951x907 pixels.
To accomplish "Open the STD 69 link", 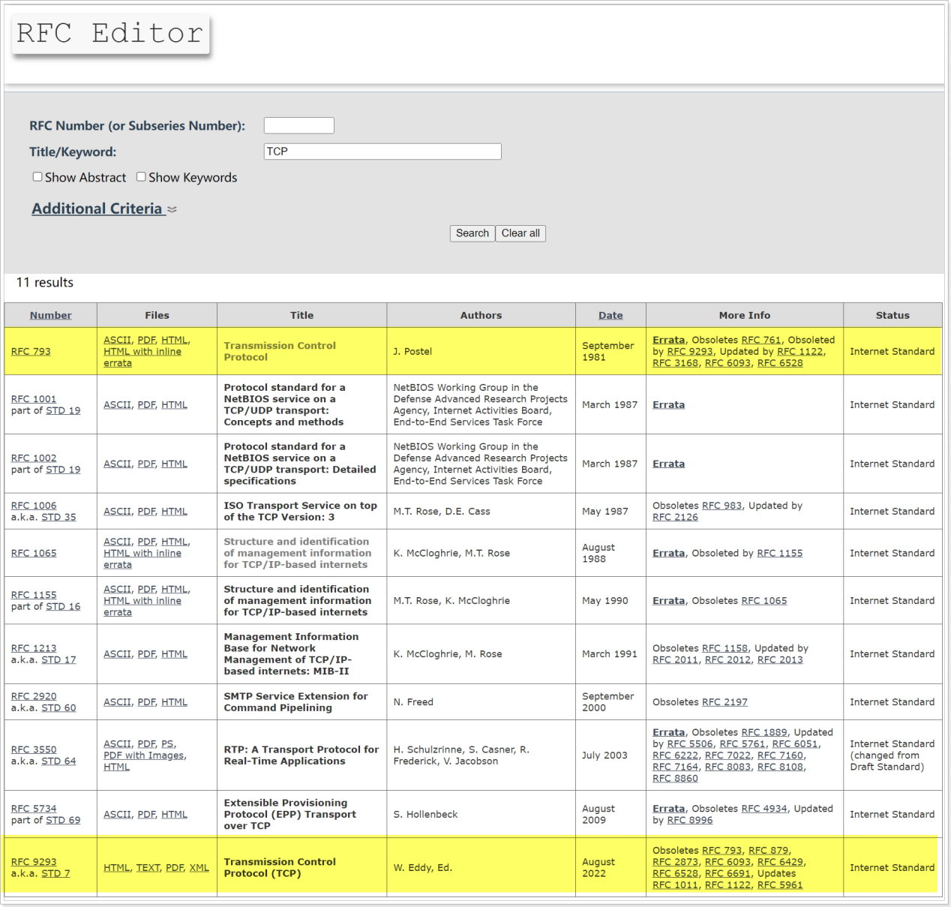I will point(63,820).
